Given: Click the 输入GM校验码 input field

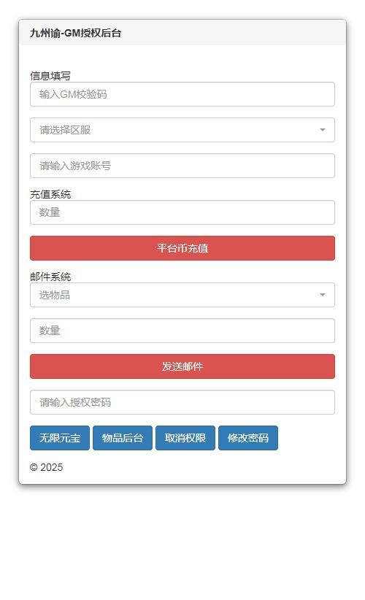Looking at the screenshot, I should [182, 94].
